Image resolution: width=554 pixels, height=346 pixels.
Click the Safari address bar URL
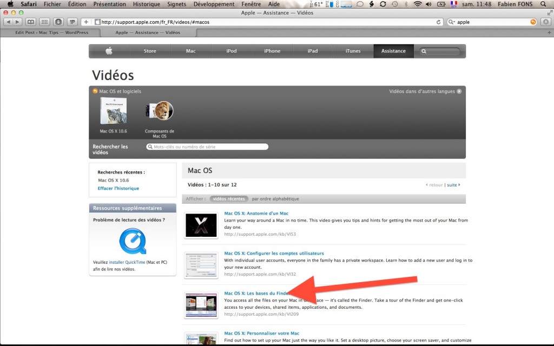(x=155, y=22)
